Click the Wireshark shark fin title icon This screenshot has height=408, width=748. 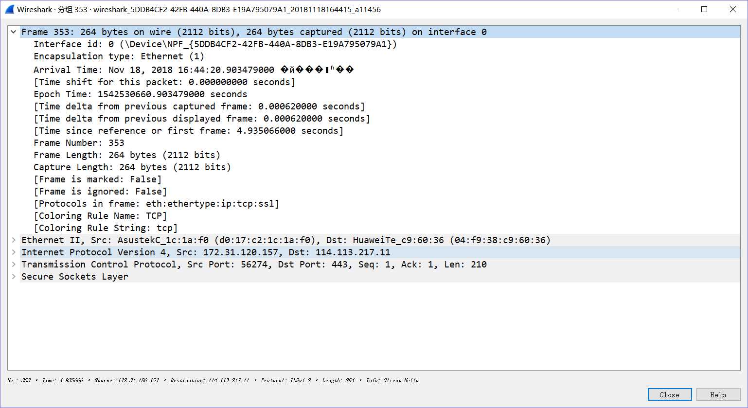[x=10, y=9]
